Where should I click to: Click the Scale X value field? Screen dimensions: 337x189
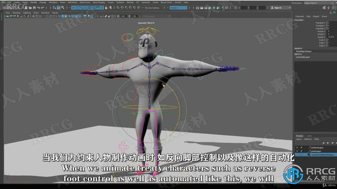(x=332, y=40)
